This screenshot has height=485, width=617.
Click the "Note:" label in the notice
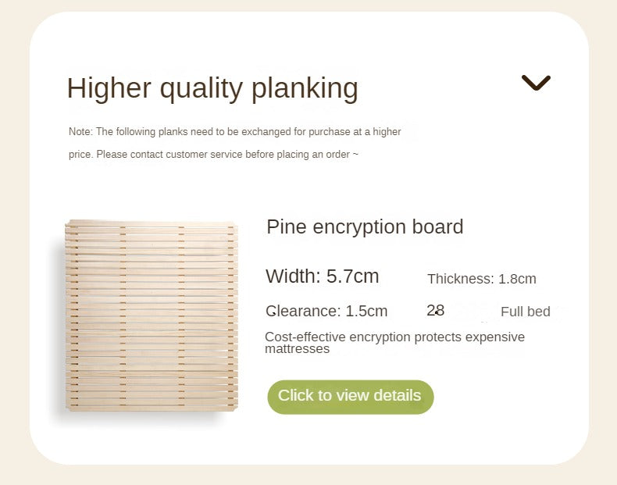pos(80,132)
